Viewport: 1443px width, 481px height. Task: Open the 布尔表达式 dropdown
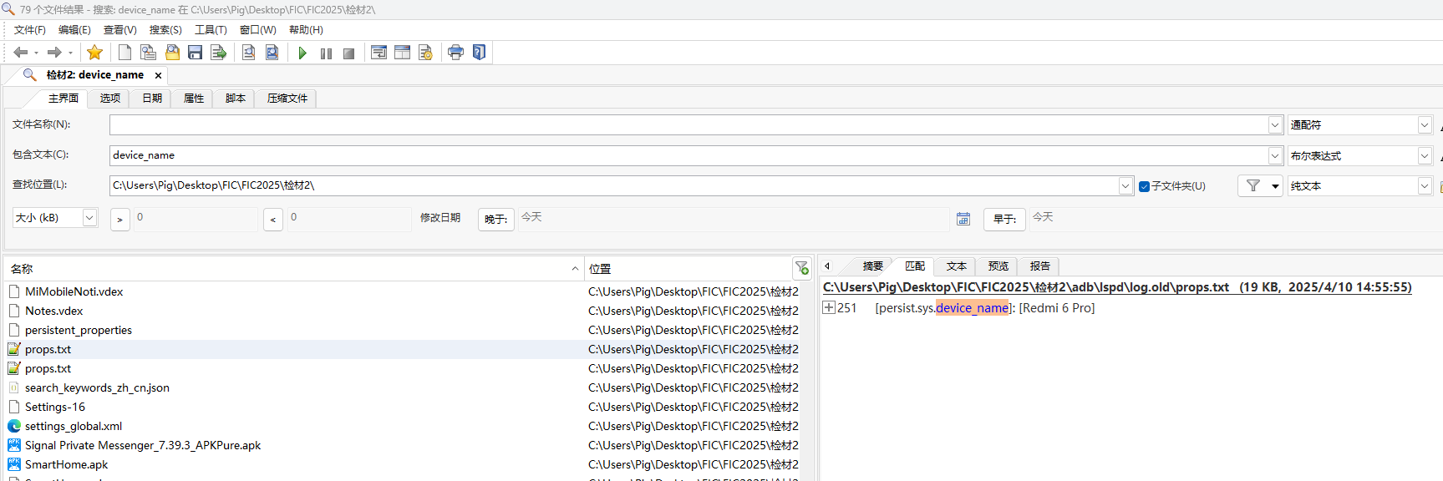[x=1425, y=156]
